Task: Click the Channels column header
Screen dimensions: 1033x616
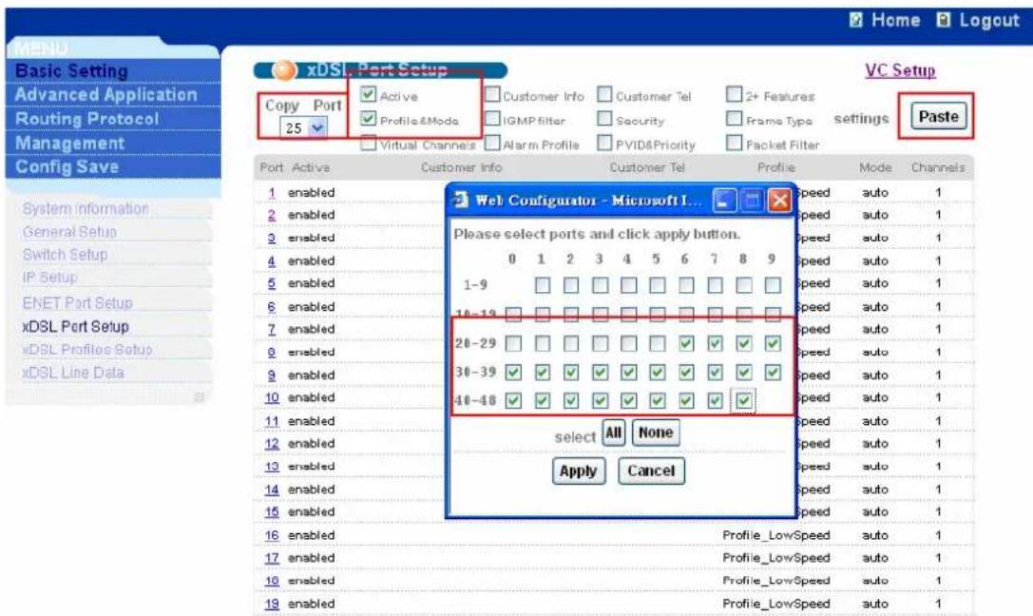Action: 938,167
